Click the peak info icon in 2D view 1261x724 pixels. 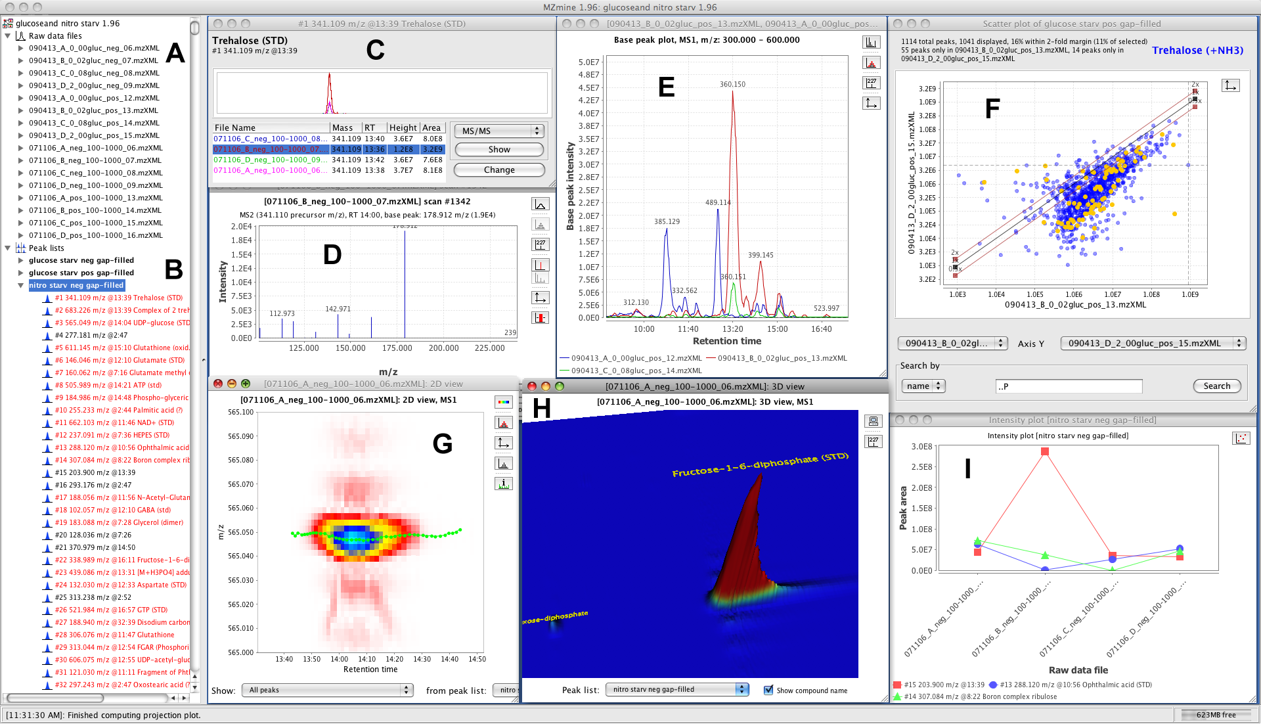click(504, 484)
